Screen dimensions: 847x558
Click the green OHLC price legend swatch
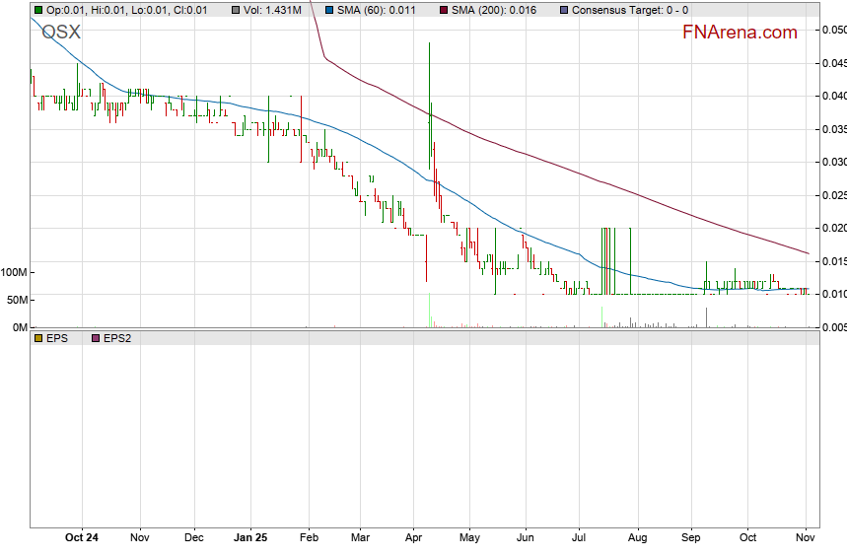(38, 10)
